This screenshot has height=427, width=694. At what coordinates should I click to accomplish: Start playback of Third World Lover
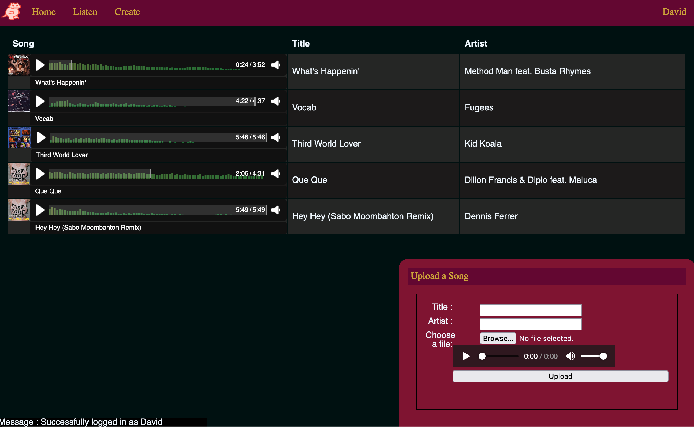pos(41,137)
